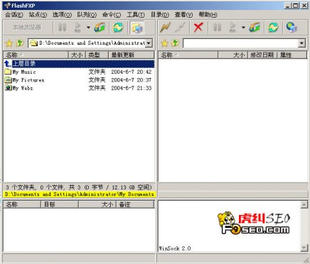
Task: Pause the right pane transfer
Action: point(217,28)
